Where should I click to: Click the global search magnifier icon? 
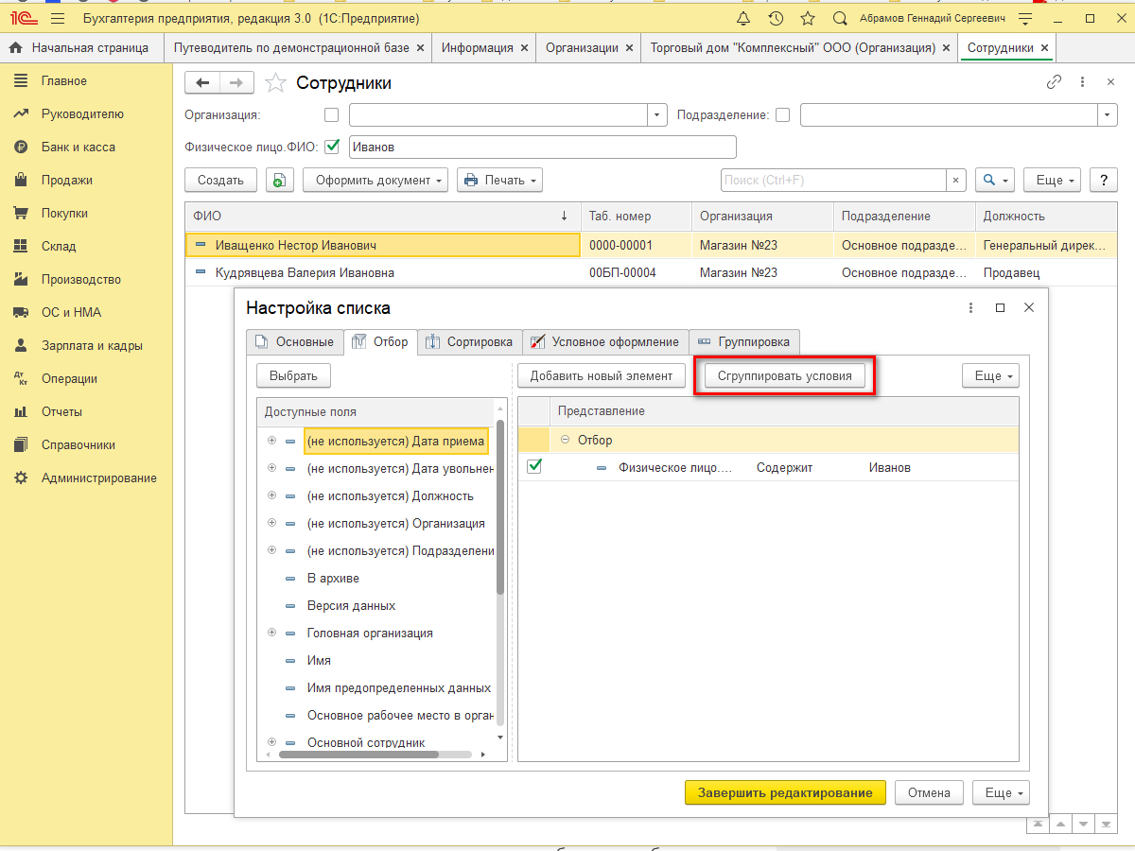coord(840,19)
